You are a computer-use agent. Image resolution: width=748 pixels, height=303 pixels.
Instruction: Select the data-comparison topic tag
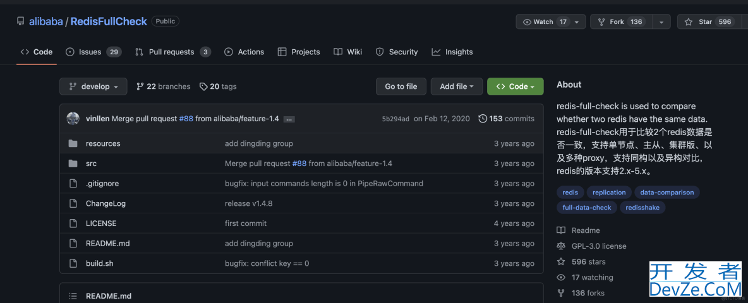point(667,193)
